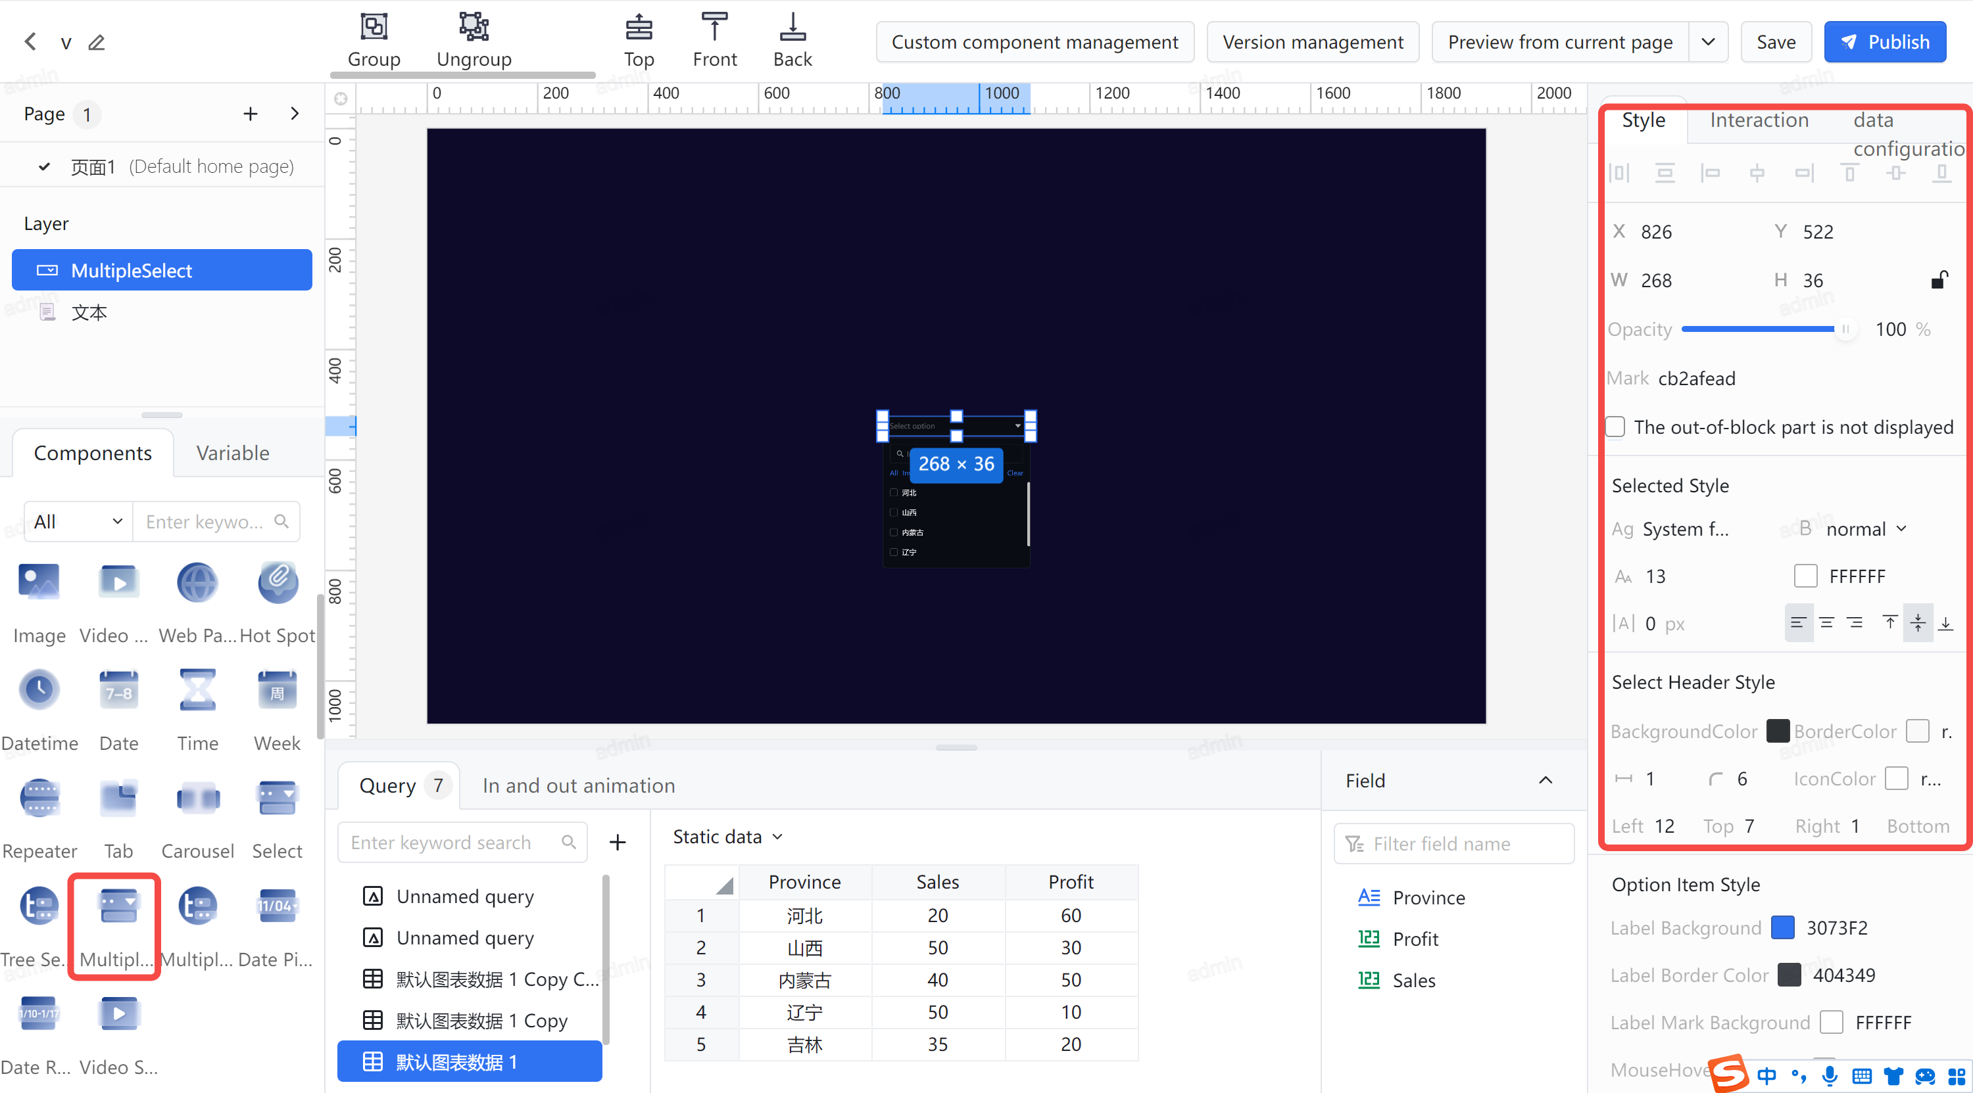
Task: Click the aspect ratio lock icon
Action: (1939, 280)
